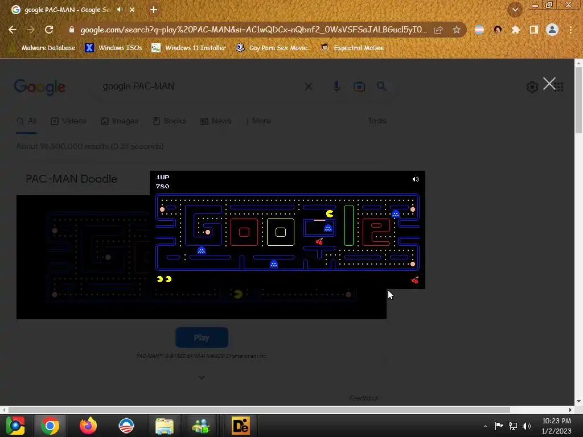Screen dimensions: 583x437
Task: Open the Obama logo taskbar app
Action: 126,426
